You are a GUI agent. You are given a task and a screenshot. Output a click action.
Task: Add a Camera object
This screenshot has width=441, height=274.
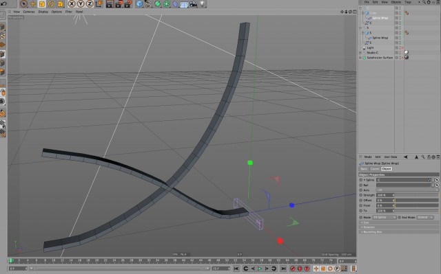pos(193,3)
